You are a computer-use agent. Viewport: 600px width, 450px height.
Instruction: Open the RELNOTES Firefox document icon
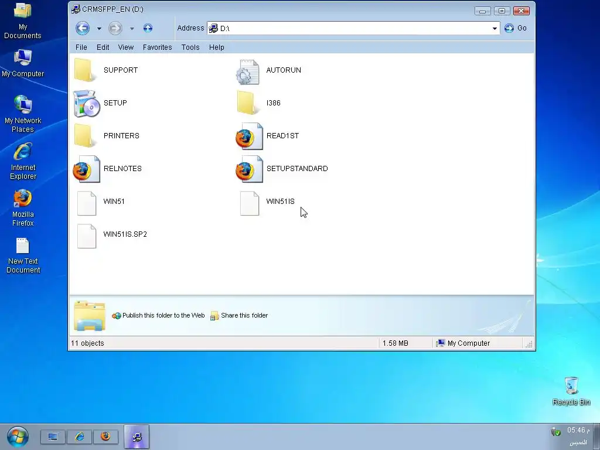pyautogui.click(x=87, y=169)
